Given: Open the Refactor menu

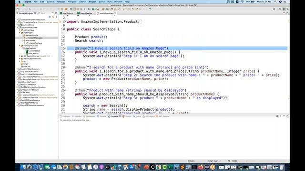Looking at the screenshot, I should coord(61,1).
